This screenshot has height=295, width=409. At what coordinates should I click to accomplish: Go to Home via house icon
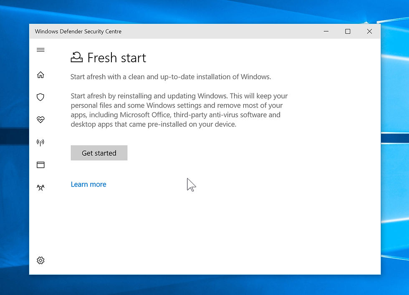40,75
